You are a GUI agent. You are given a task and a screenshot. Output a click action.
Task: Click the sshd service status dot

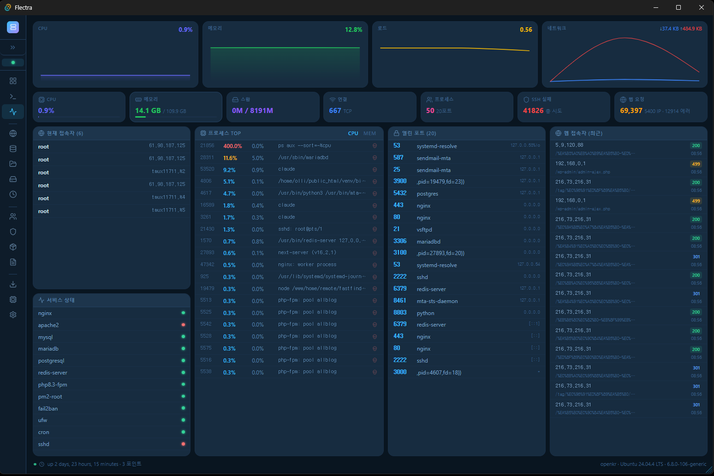(183, 444)
